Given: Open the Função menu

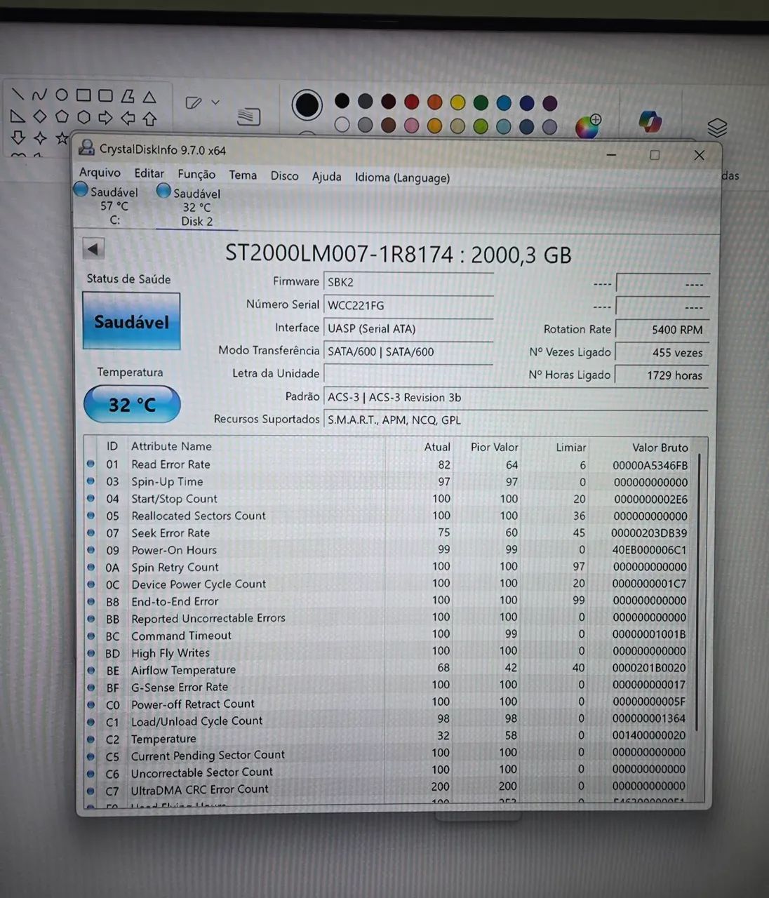Looking at the screenshot, I should point(196,175).
